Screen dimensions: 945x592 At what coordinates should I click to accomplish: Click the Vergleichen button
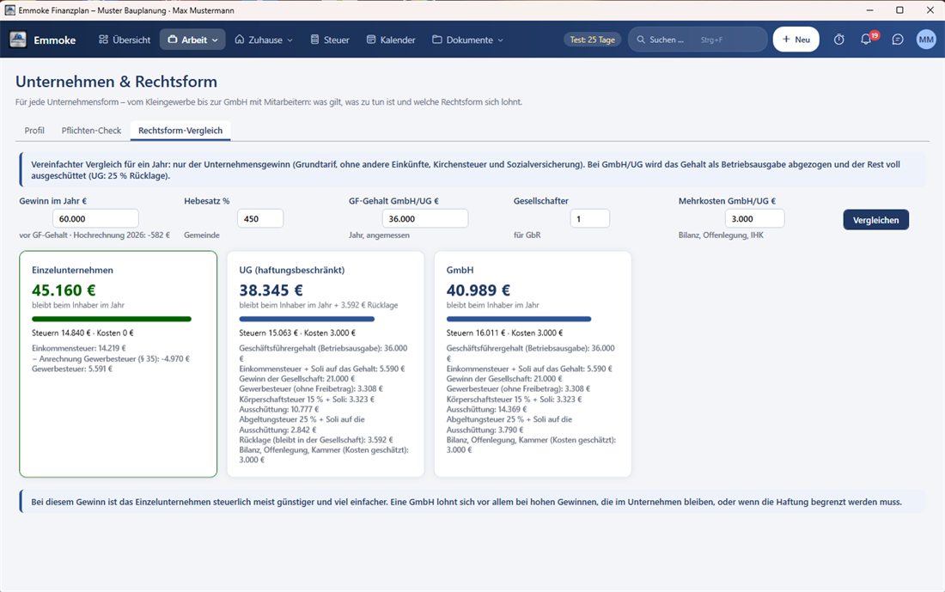[x=875, y=220]
